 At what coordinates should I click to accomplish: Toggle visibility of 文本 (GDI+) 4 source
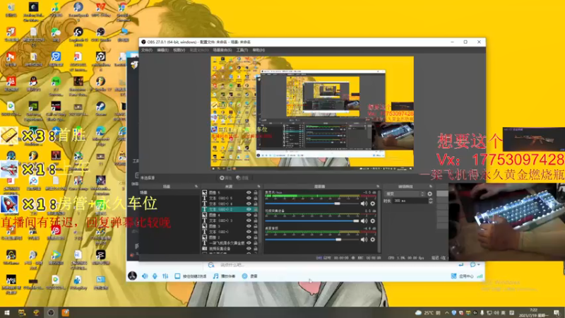click(249, 204)
